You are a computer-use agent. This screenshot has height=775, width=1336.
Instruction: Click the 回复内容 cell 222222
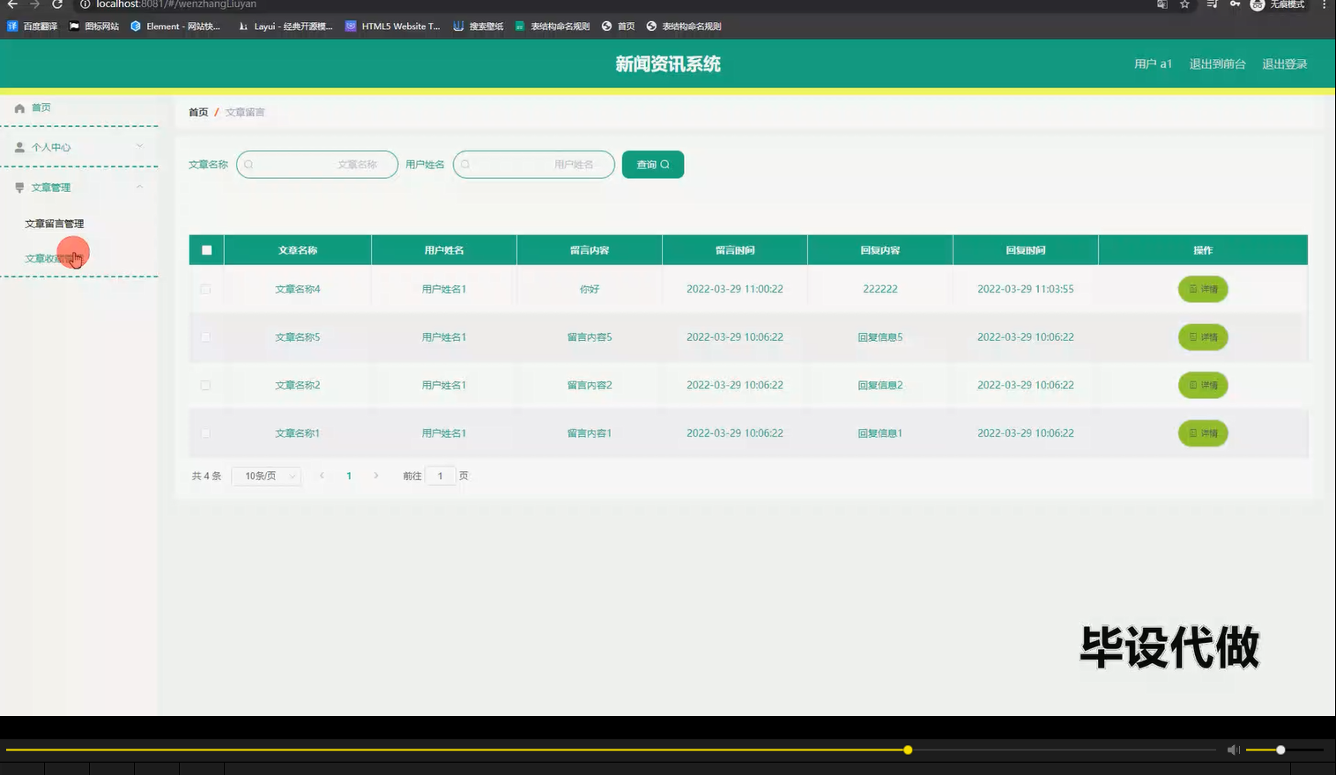pos(880,289)
